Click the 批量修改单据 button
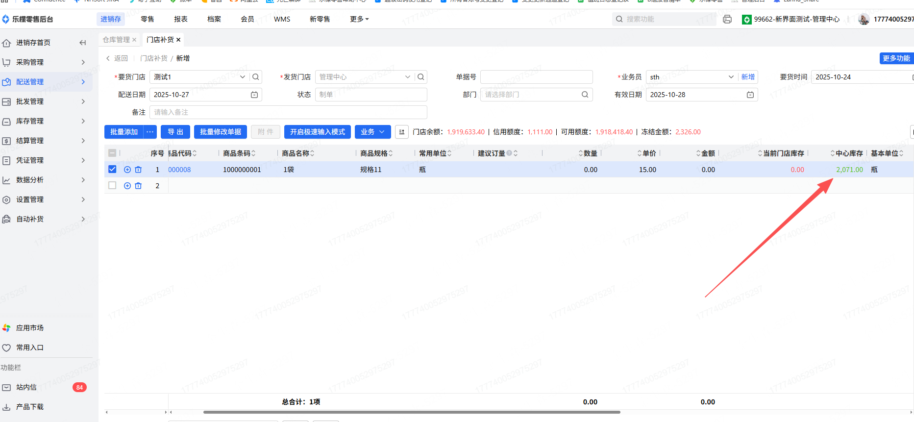 click(x=221, y=132)
